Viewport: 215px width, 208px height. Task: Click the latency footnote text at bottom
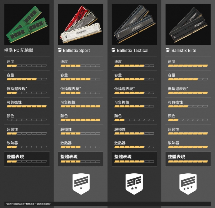[x=29, y=204]
